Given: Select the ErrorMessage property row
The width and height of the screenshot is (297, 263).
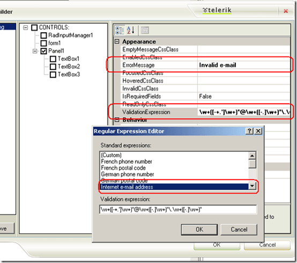Looking at the screenshot, I should pyautogui.click(x=205, y=65).
